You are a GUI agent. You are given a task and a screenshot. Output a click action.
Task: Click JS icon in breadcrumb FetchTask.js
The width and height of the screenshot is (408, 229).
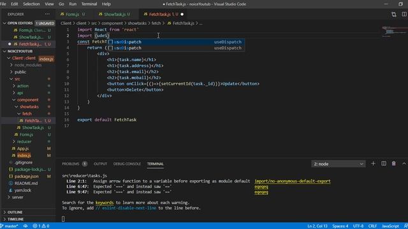(x=169, y=23)
